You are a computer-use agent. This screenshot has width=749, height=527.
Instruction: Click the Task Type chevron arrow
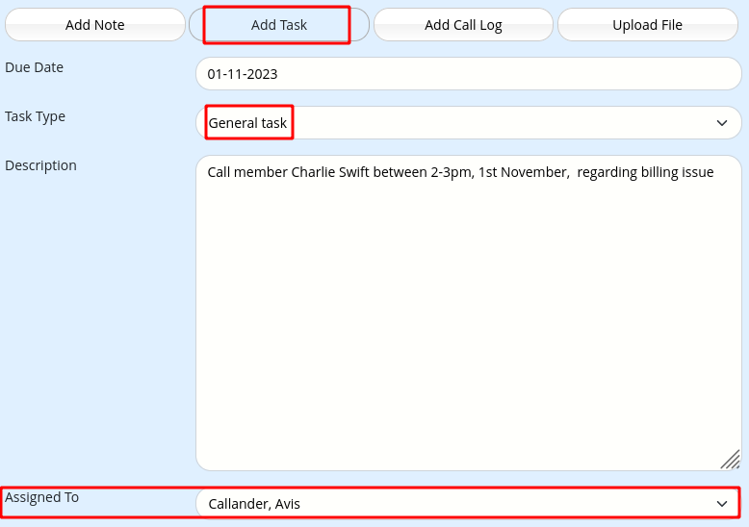tap(722, 123)
